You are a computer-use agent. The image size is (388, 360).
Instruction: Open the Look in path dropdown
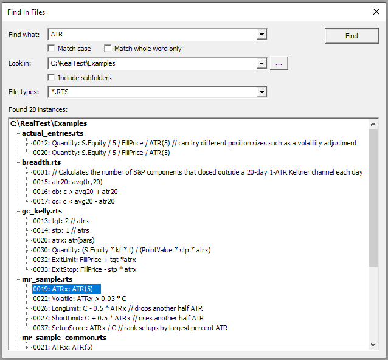click(262, 63)
